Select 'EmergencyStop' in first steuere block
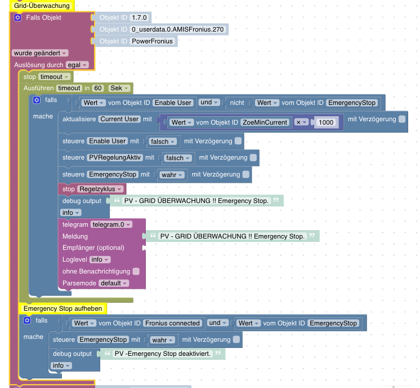 113,174
